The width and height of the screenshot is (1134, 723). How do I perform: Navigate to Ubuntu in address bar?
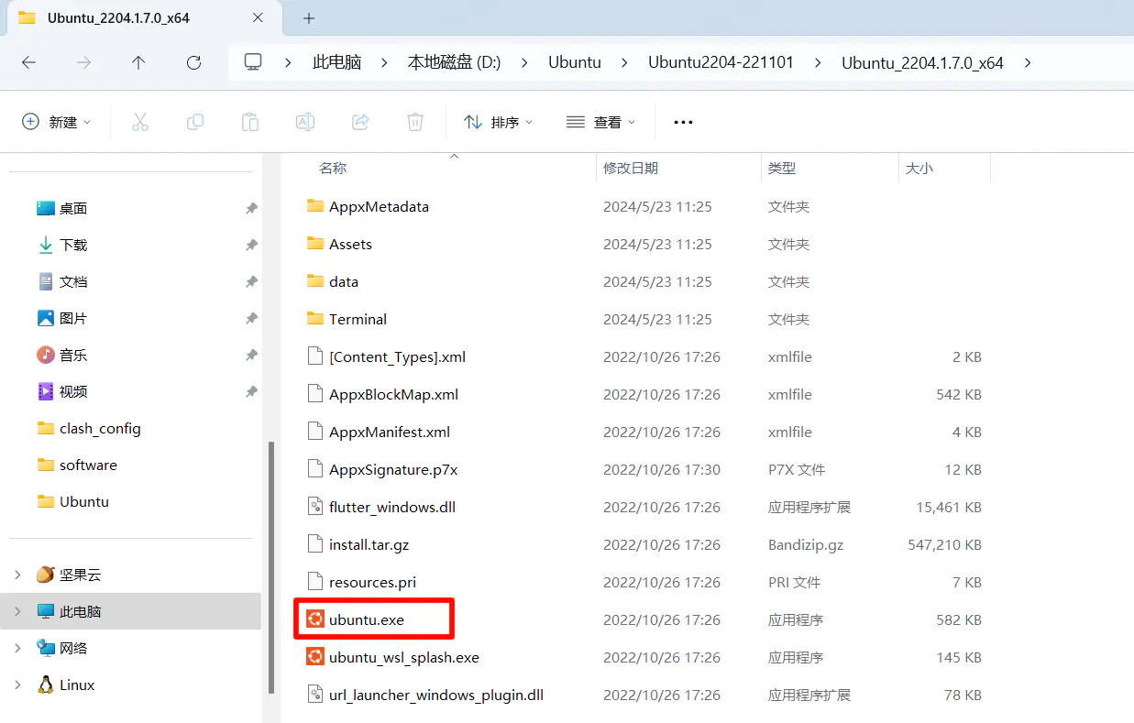click(575, 62)
